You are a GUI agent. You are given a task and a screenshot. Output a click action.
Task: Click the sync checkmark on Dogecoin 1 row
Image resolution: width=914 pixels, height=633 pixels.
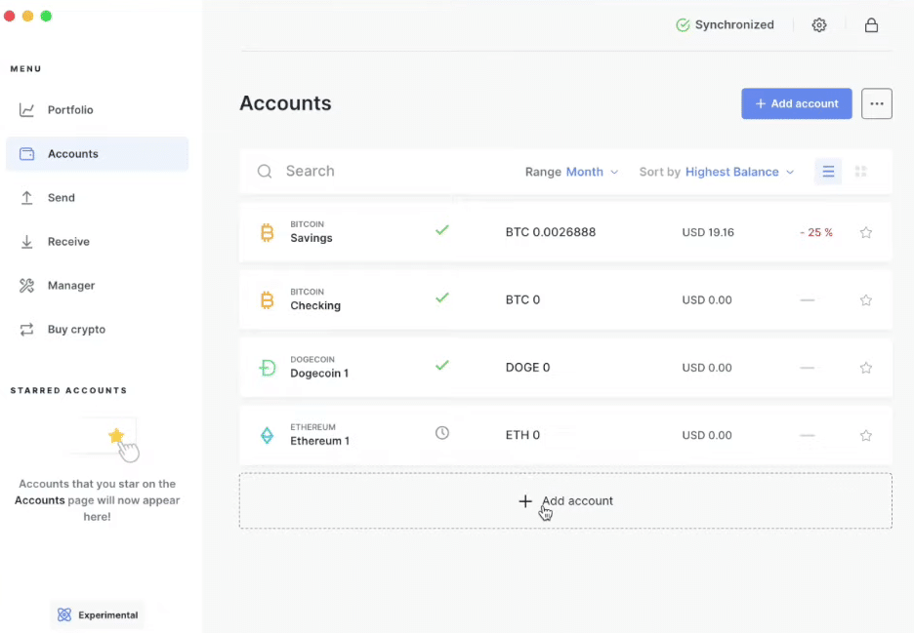(x=441, y=365)
